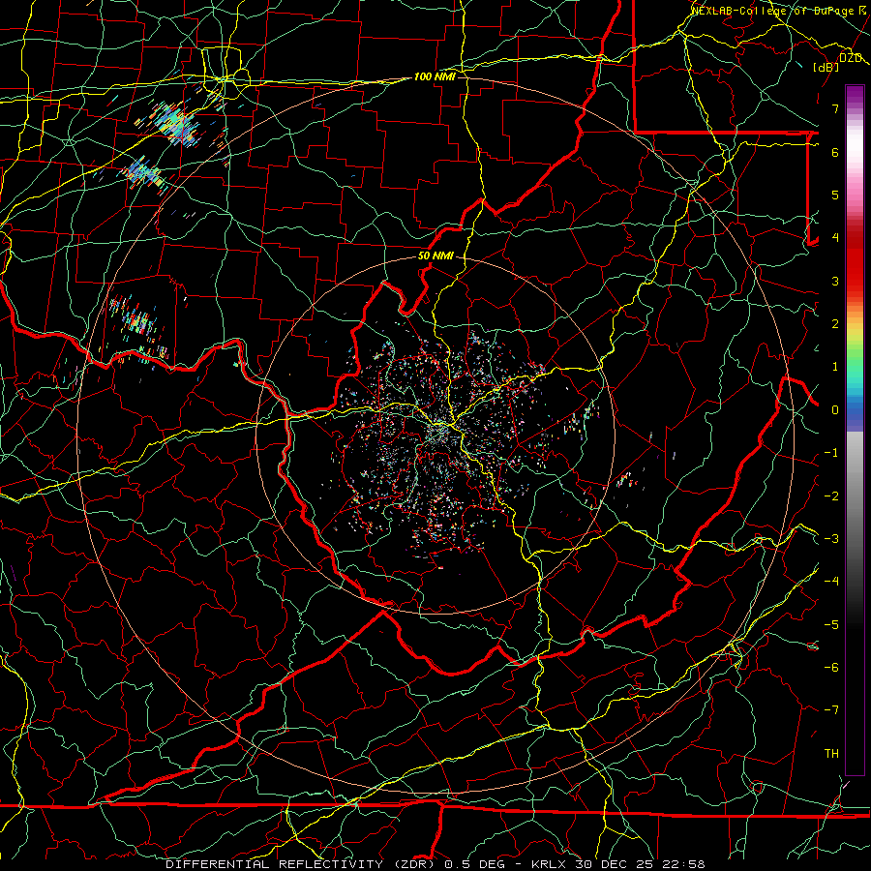This screenshot has height=871, width=871.
Task: Click the "-2" value on the color scale
Action: click(831, 496)
